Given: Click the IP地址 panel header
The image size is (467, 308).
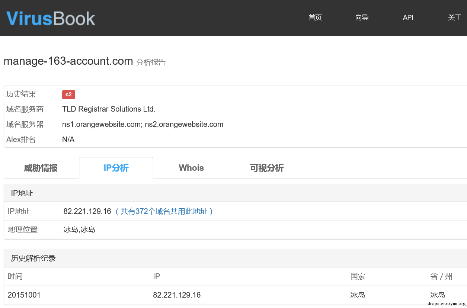Looking at the screenshot, I should click(x=235, y=193).
